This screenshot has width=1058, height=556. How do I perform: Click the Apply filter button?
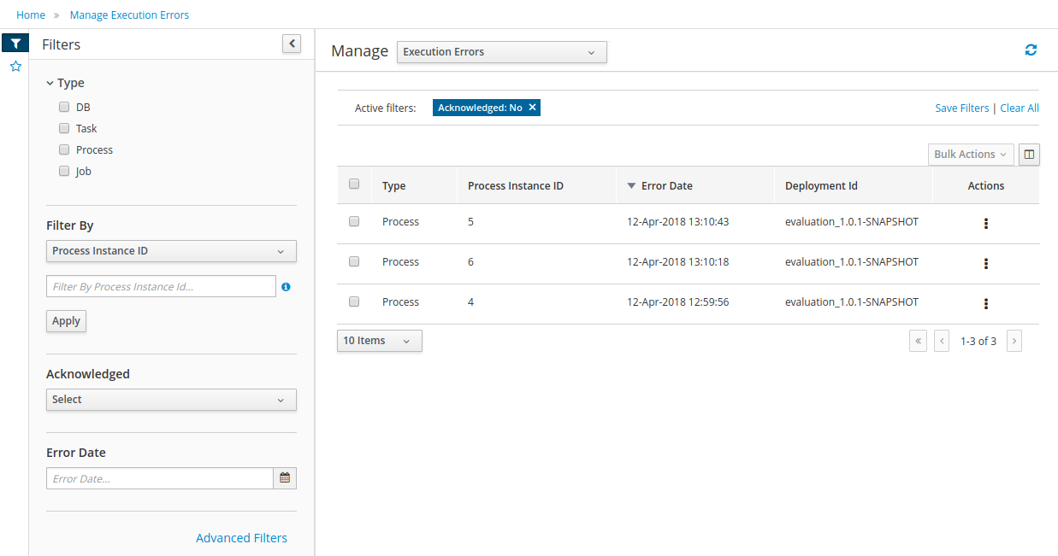66,321
